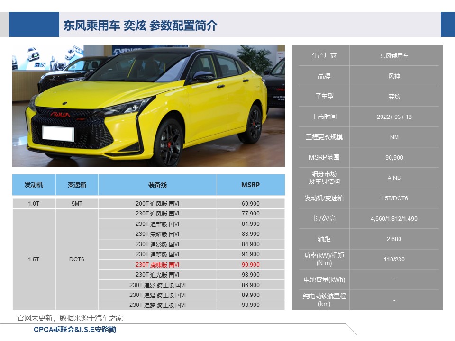The width and height of the screenshot is (455, 341).
Task: Click the price "83,900"
Action: pyautogui.click(x=251, y=234)
